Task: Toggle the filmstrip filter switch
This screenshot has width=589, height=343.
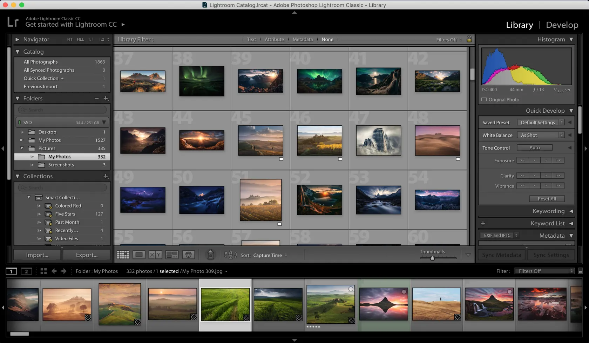Action: (581, 271)
